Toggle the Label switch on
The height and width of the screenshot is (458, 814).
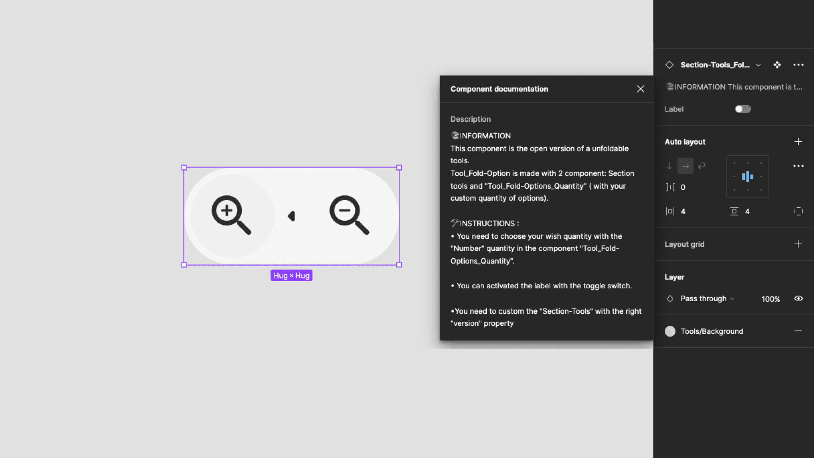tap(743, 109)
